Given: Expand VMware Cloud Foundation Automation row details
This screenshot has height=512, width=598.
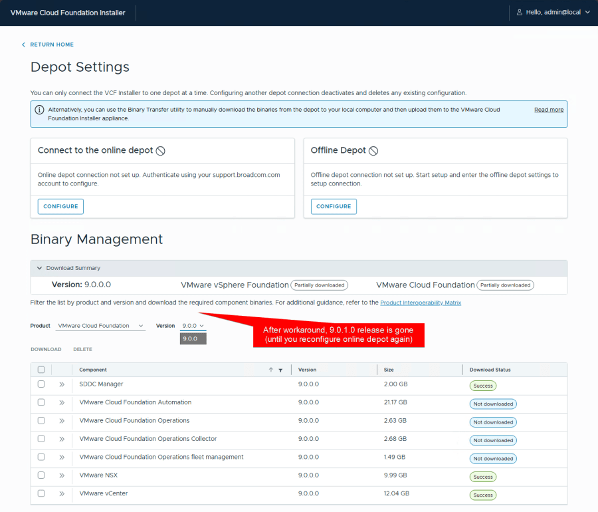Looking at the screenshot, I should 61,403.
